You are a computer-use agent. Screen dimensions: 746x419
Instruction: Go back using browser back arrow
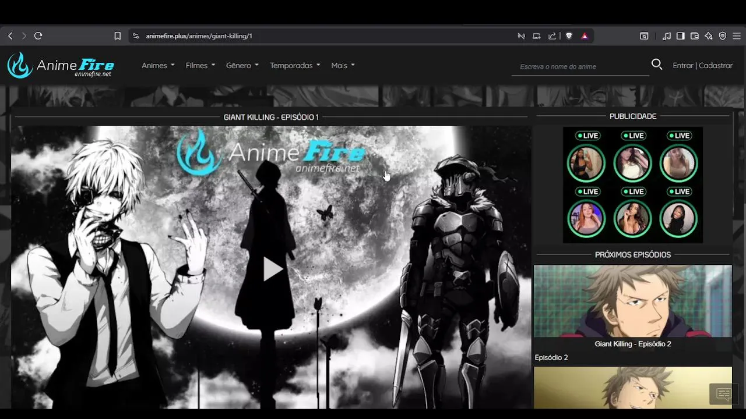click(10, 36)
